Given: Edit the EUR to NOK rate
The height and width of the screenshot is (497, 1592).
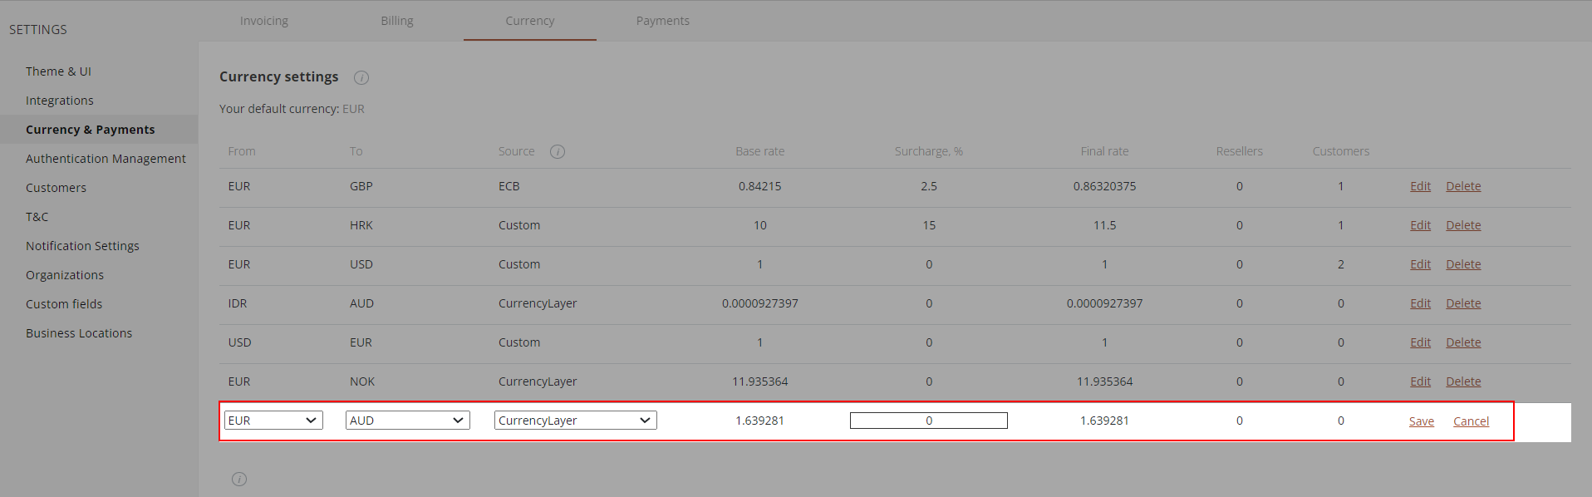Looking at the screenshot, I should 1420,381.
